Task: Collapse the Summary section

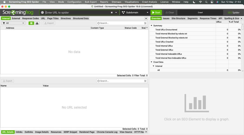Action: tap(152, 26)
